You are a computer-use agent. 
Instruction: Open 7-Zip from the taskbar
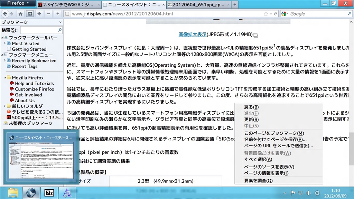coord(49,193)
